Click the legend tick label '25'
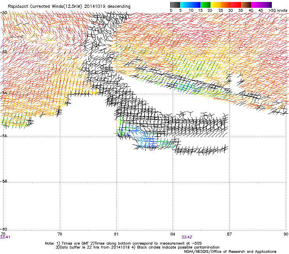 [x=221, y=11]
